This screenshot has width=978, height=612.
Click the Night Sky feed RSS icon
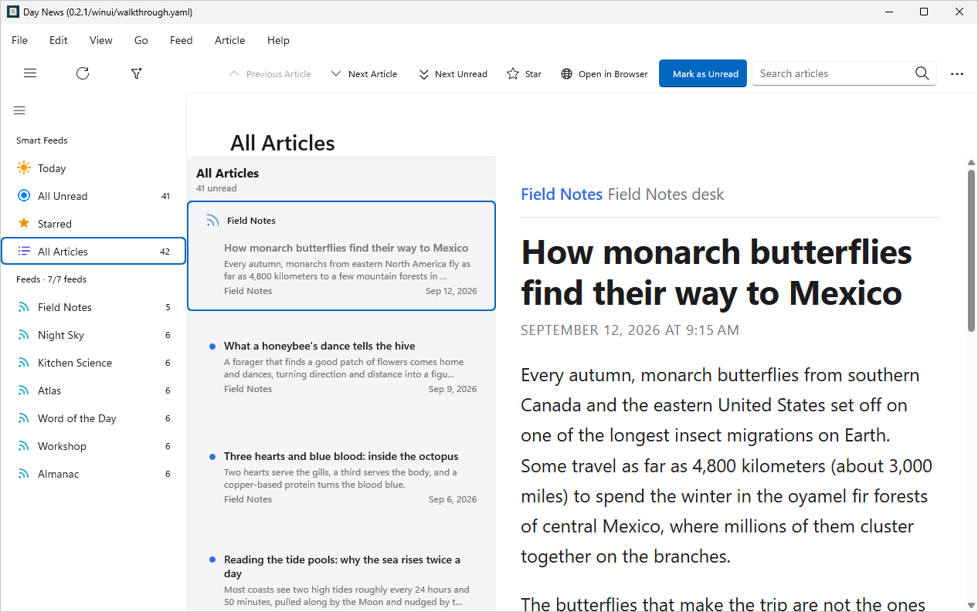24,335
